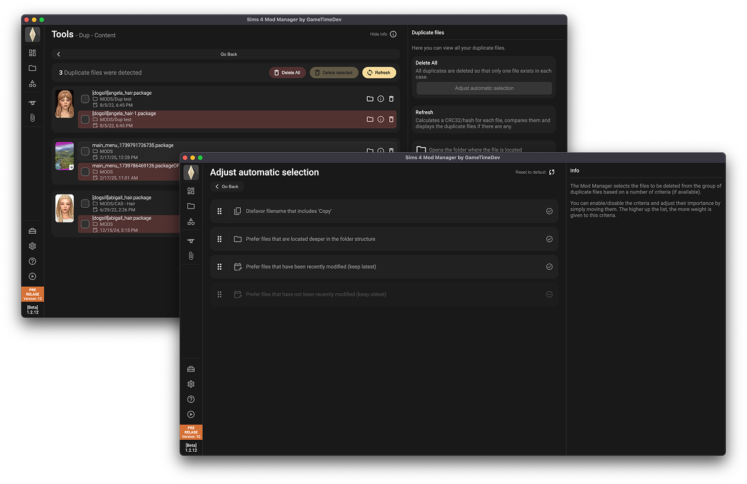Grab drag handle of Prefer deeper folder row
Image resolution: width=747 pixels, height=484 pixels.
(x=220, y=239)
